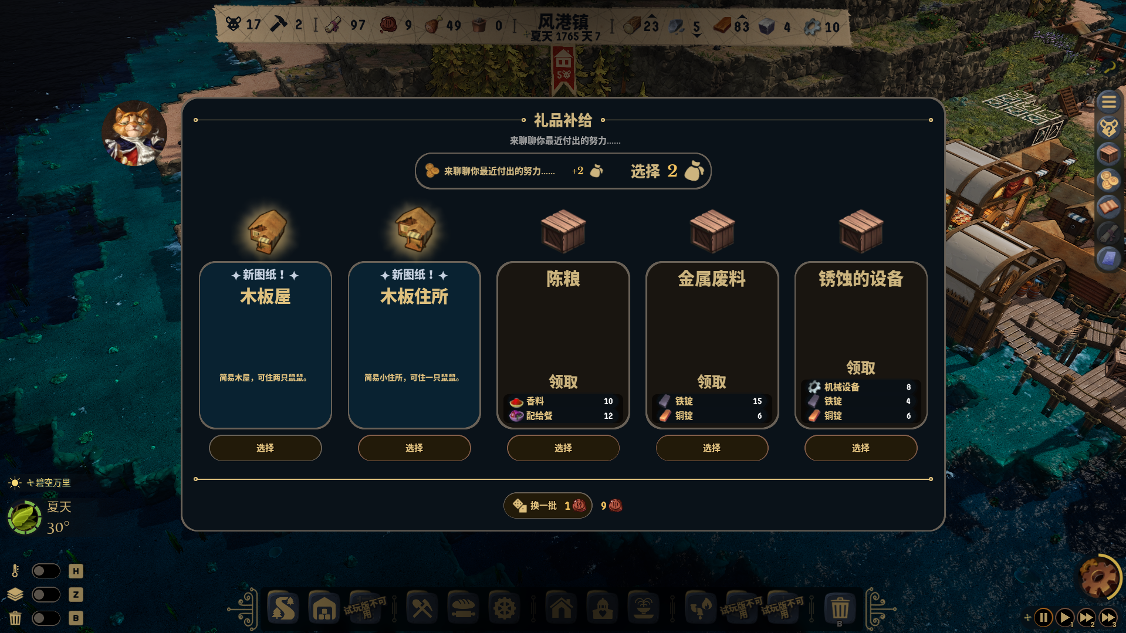The height and width of the screenshot is (633, 1126).
Task: Open the wooden crate storage icon in sidebar
Action: point(1108,154)
